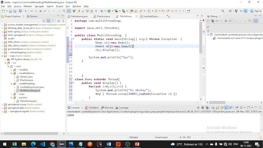Open the Run button dropdown arrow

(112, 11)
